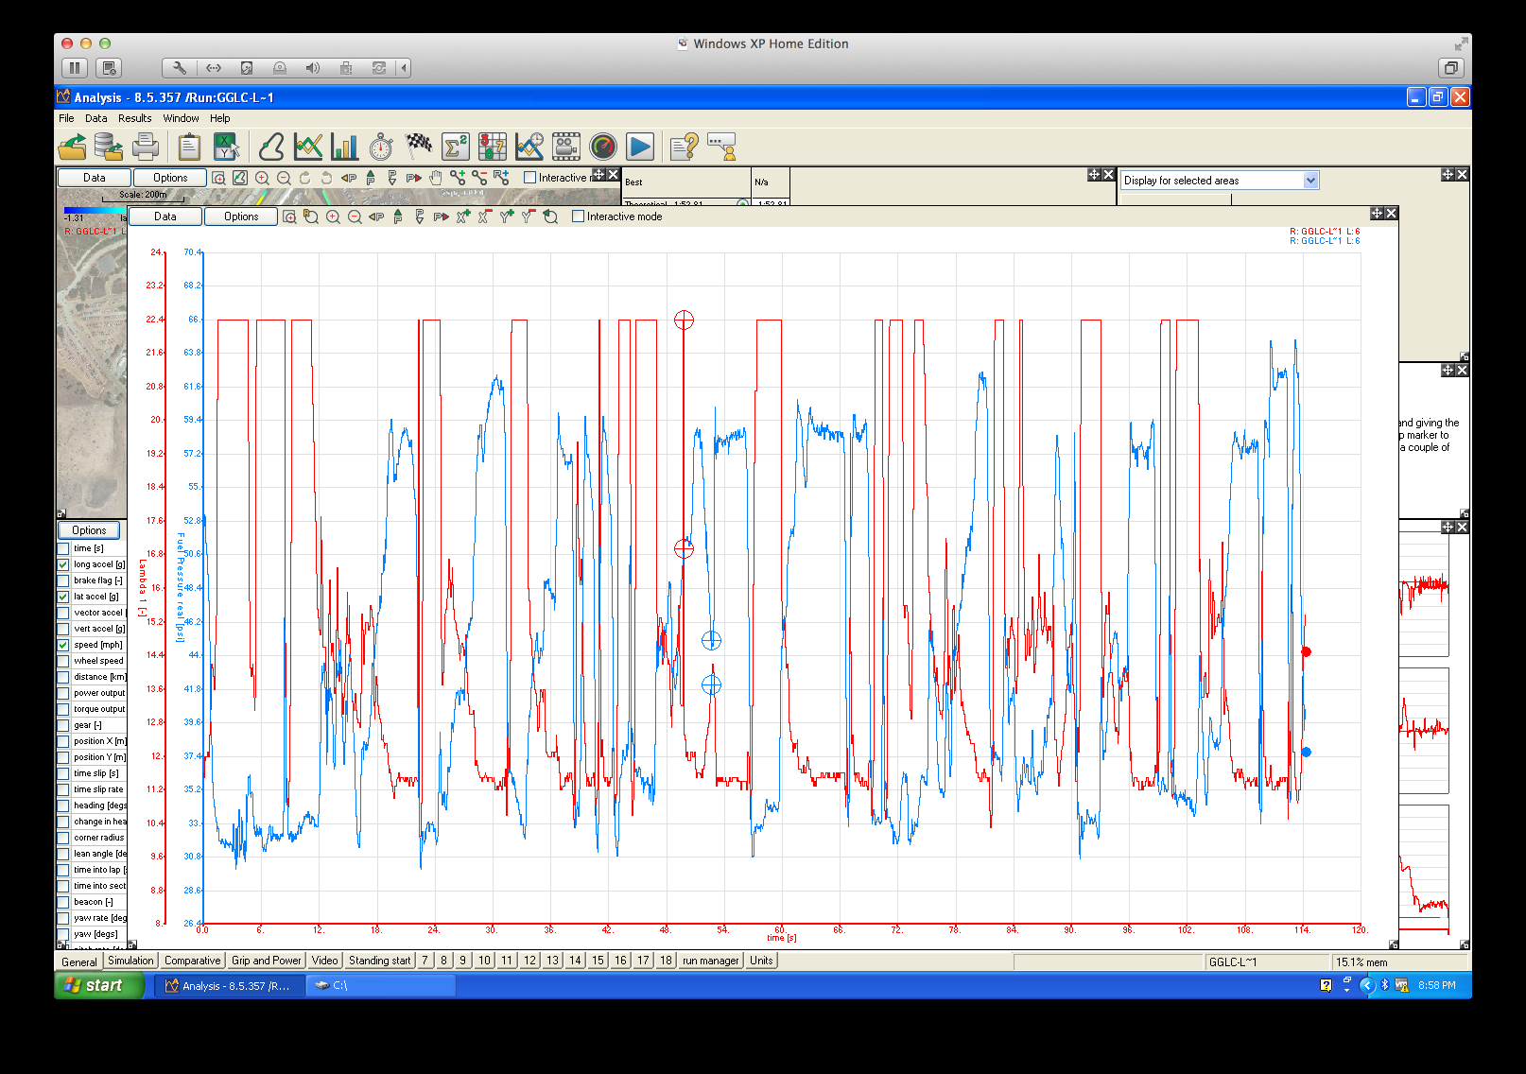Click the printer icon in the toolbar
The image size is (1526, 1074).
coord(146,147)
